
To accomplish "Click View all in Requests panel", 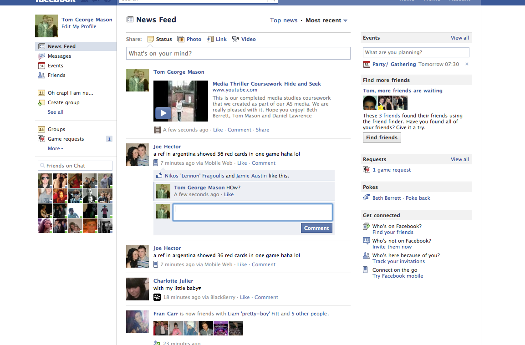I will click(460, 159).
